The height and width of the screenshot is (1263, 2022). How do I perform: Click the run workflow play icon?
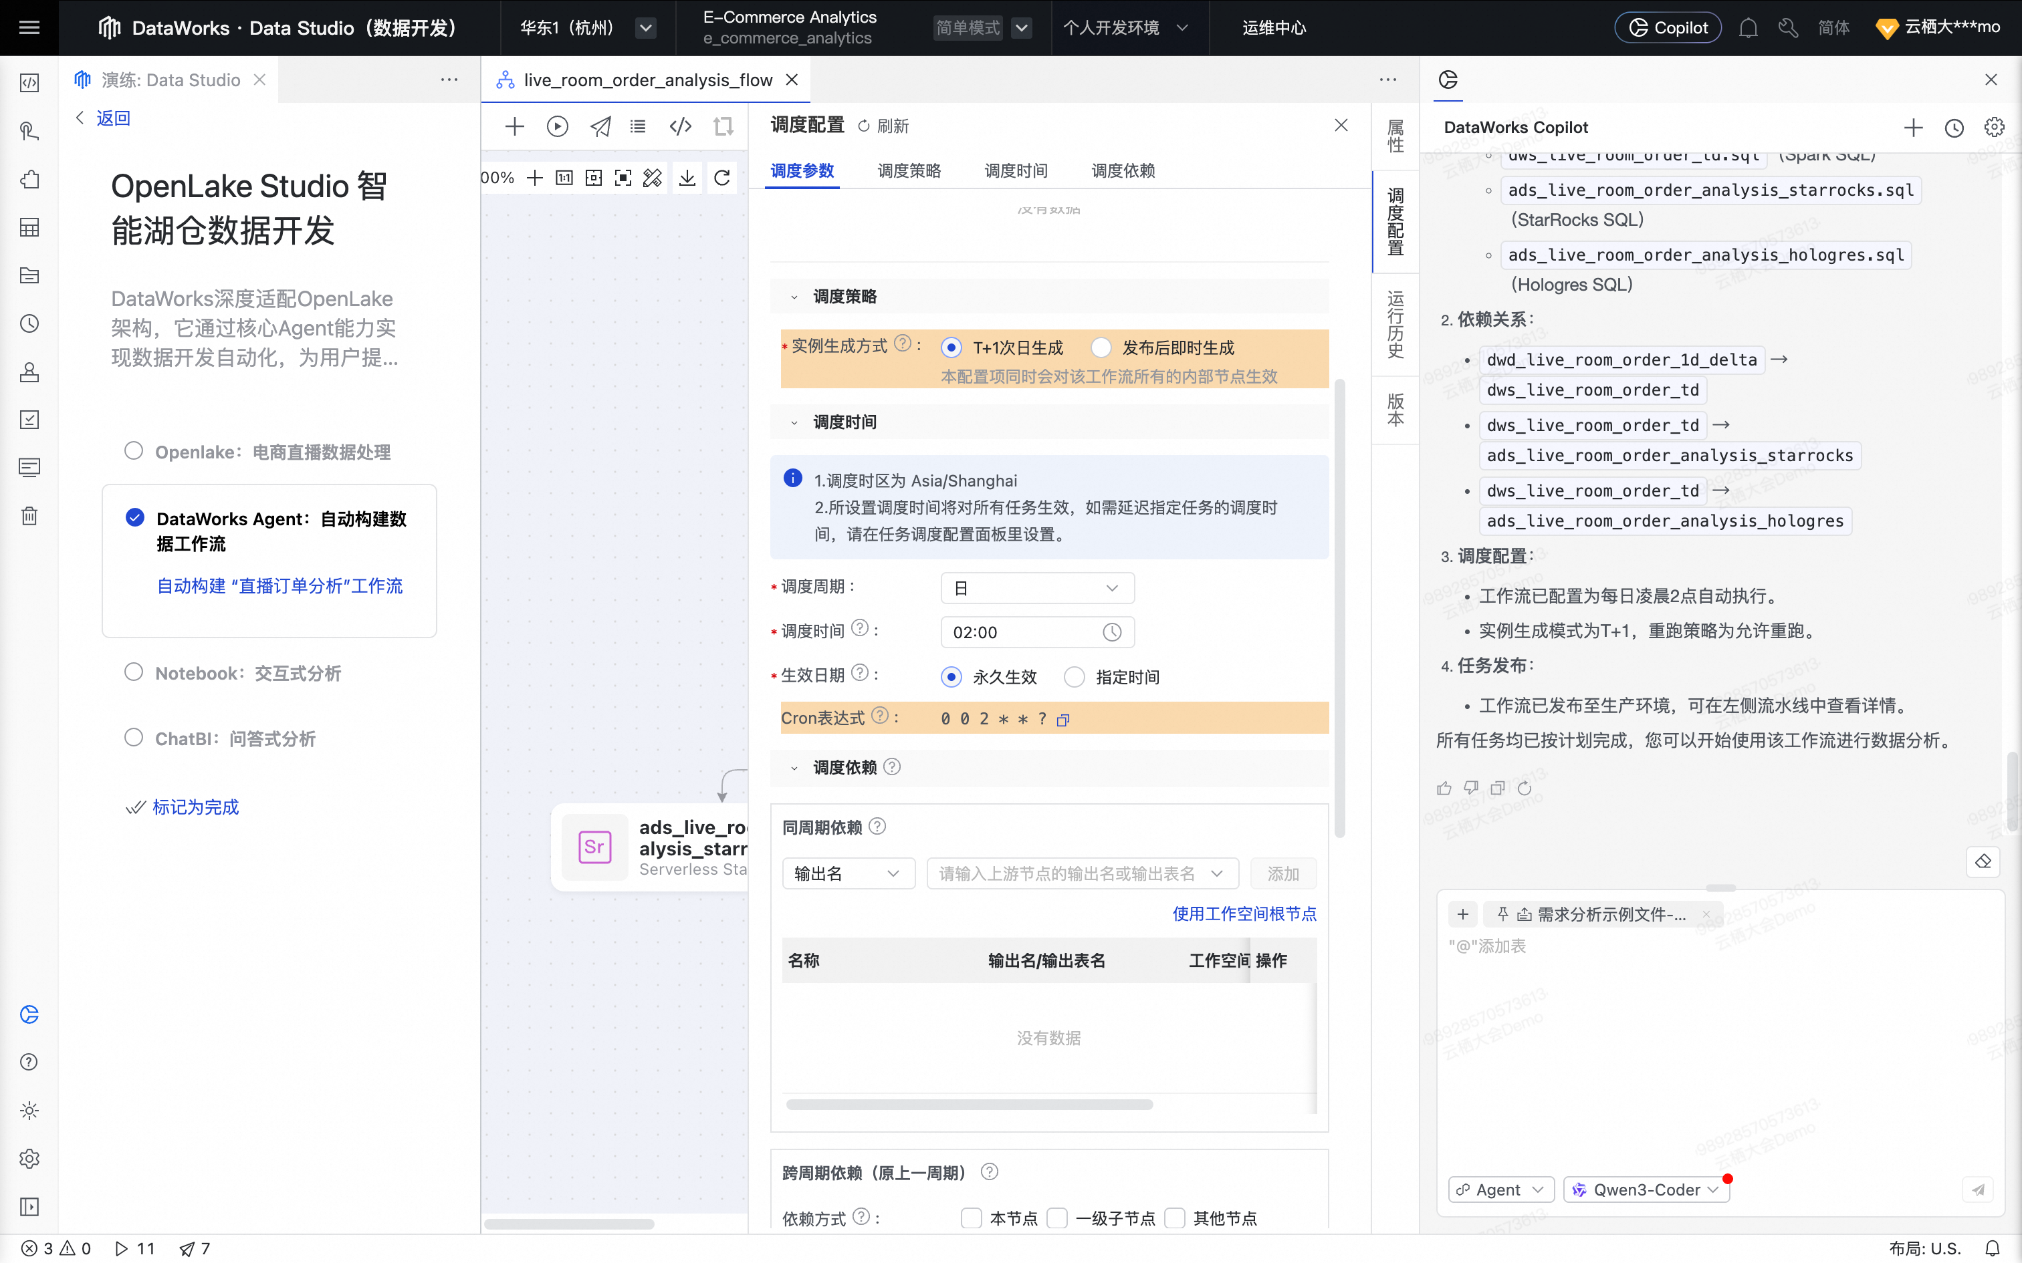click(x=557, y=126)
